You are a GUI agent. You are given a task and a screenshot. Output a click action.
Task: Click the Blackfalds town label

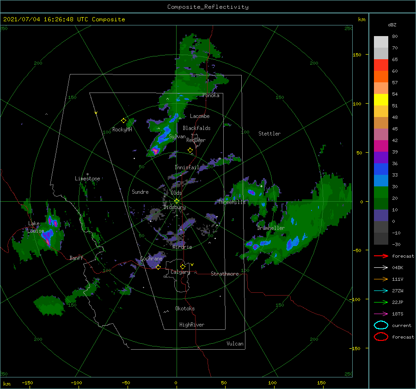point(196,128)
